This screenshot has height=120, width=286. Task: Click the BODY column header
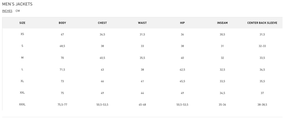[x=62, y=23]
